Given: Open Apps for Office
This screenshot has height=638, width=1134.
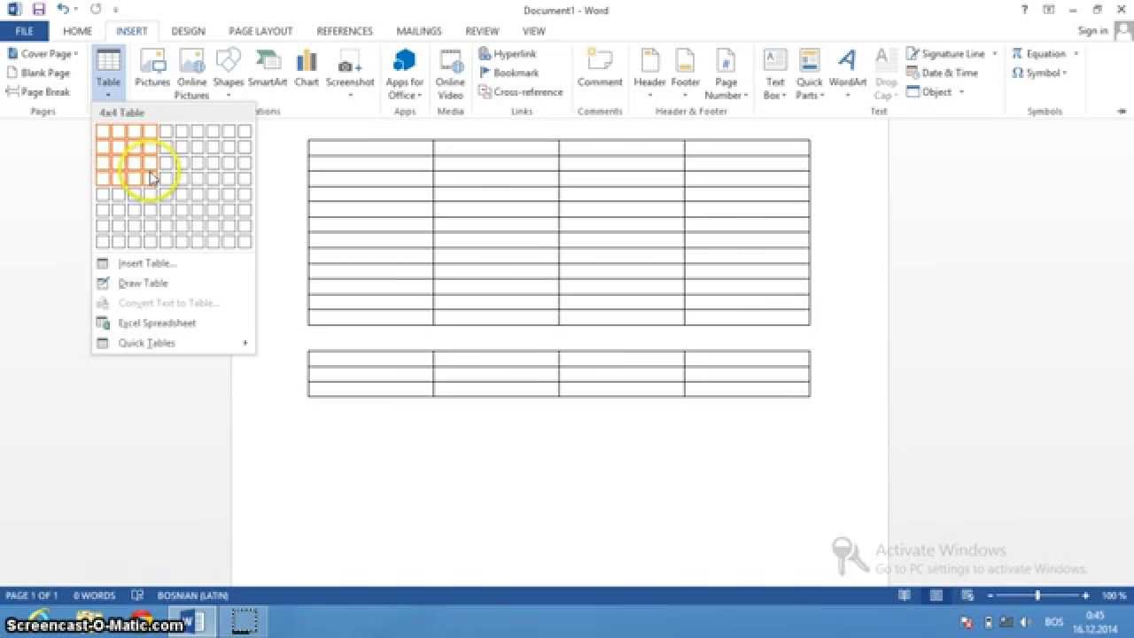Looking at the screenshot, I should tap(404, 74).
